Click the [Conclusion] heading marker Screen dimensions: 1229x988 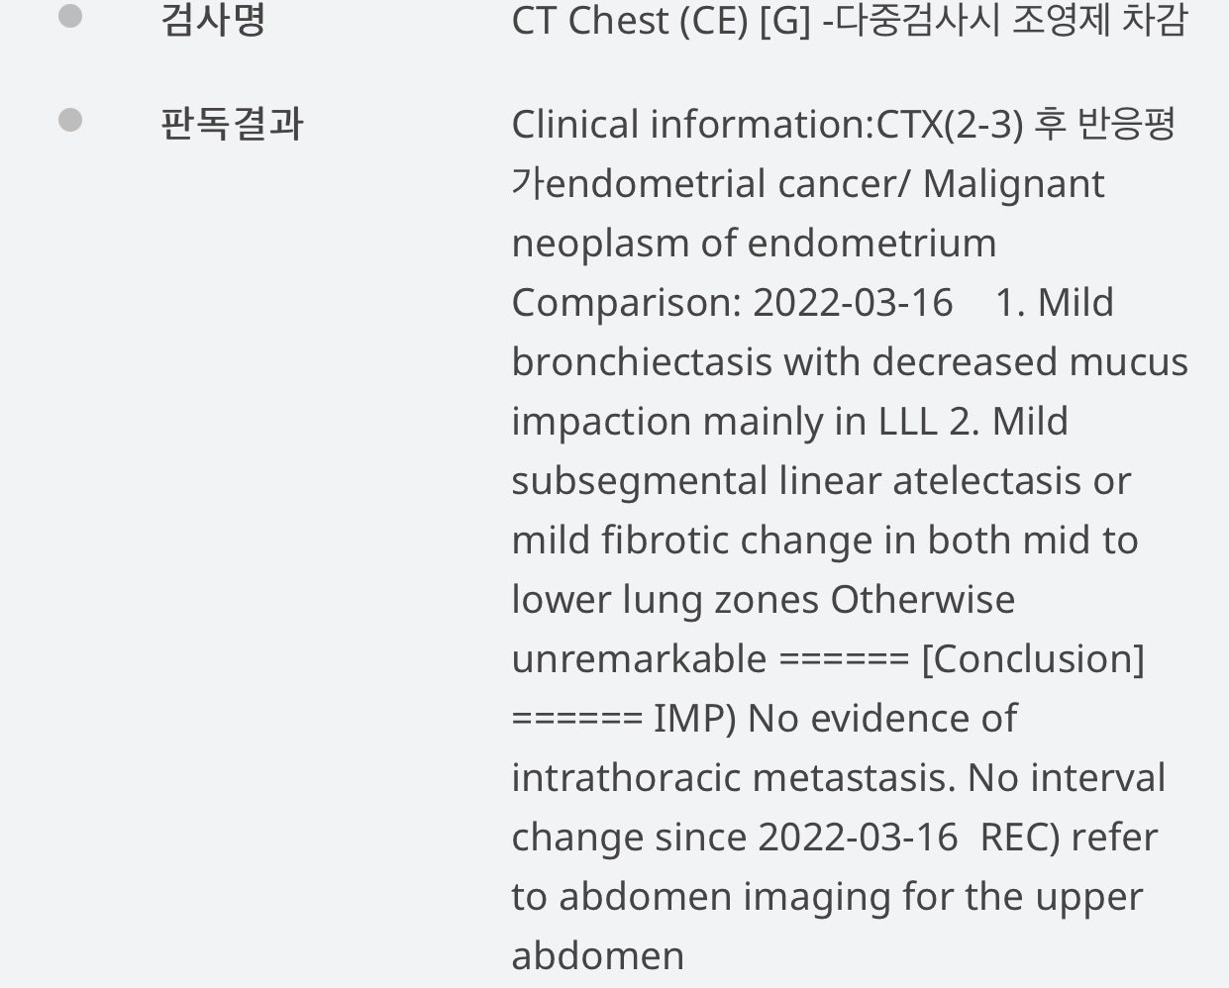[1033, 659]
